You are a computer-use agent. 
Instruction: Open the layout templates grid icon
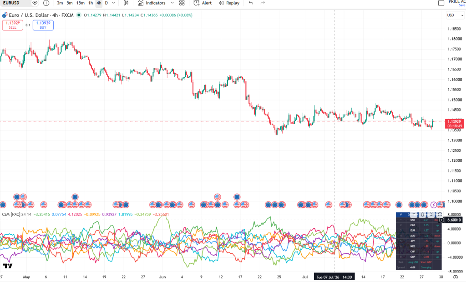tap(182, 3)
